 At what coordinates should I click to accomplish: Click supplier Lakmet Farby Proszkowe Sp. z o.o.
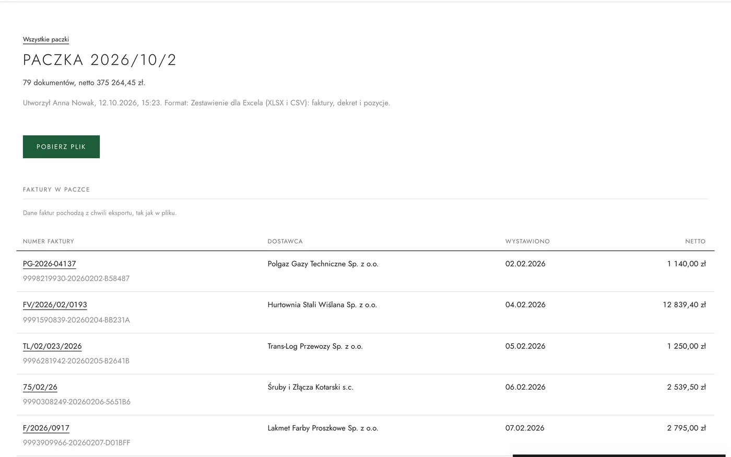tap(323, 428)
